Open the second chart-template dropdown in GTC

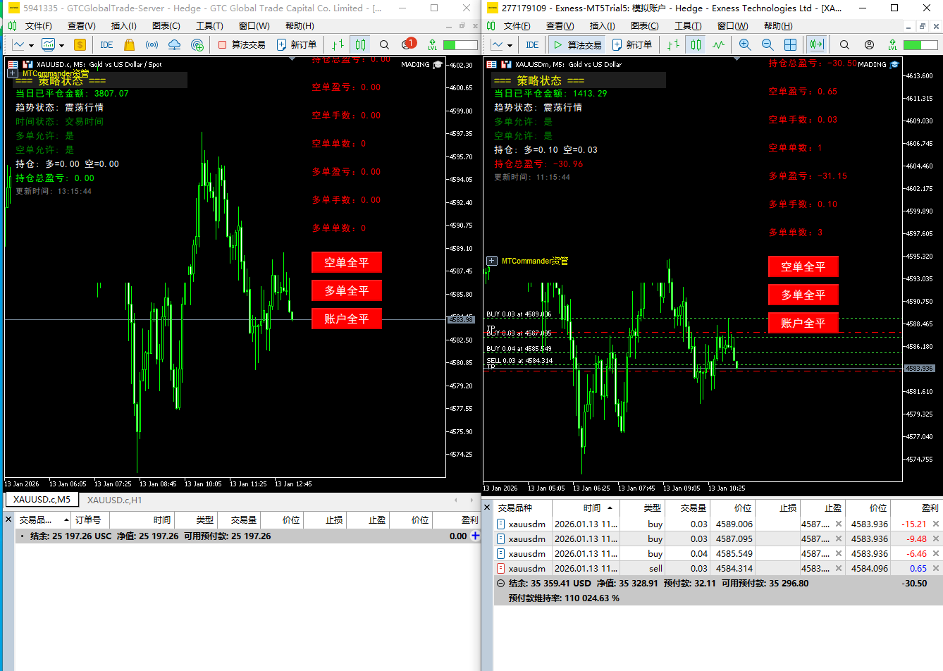(x=61, y=45)
